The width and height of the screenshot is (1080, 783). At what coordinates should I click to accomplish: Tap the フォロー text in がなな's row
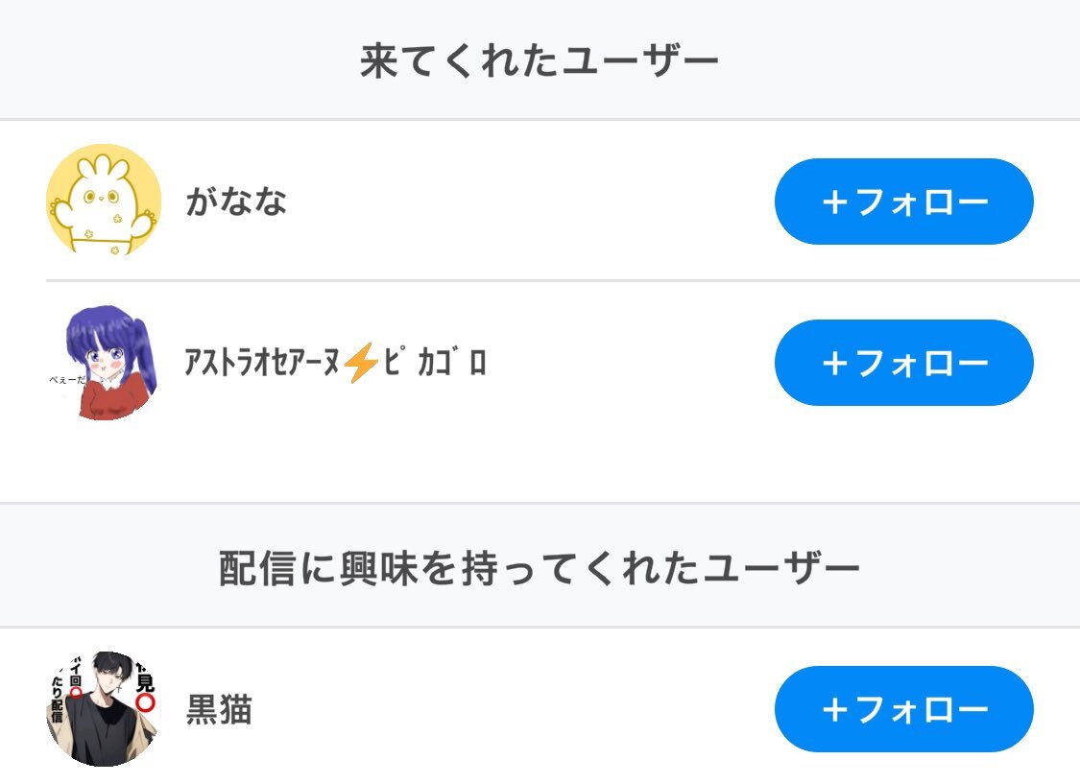point(920,202)
